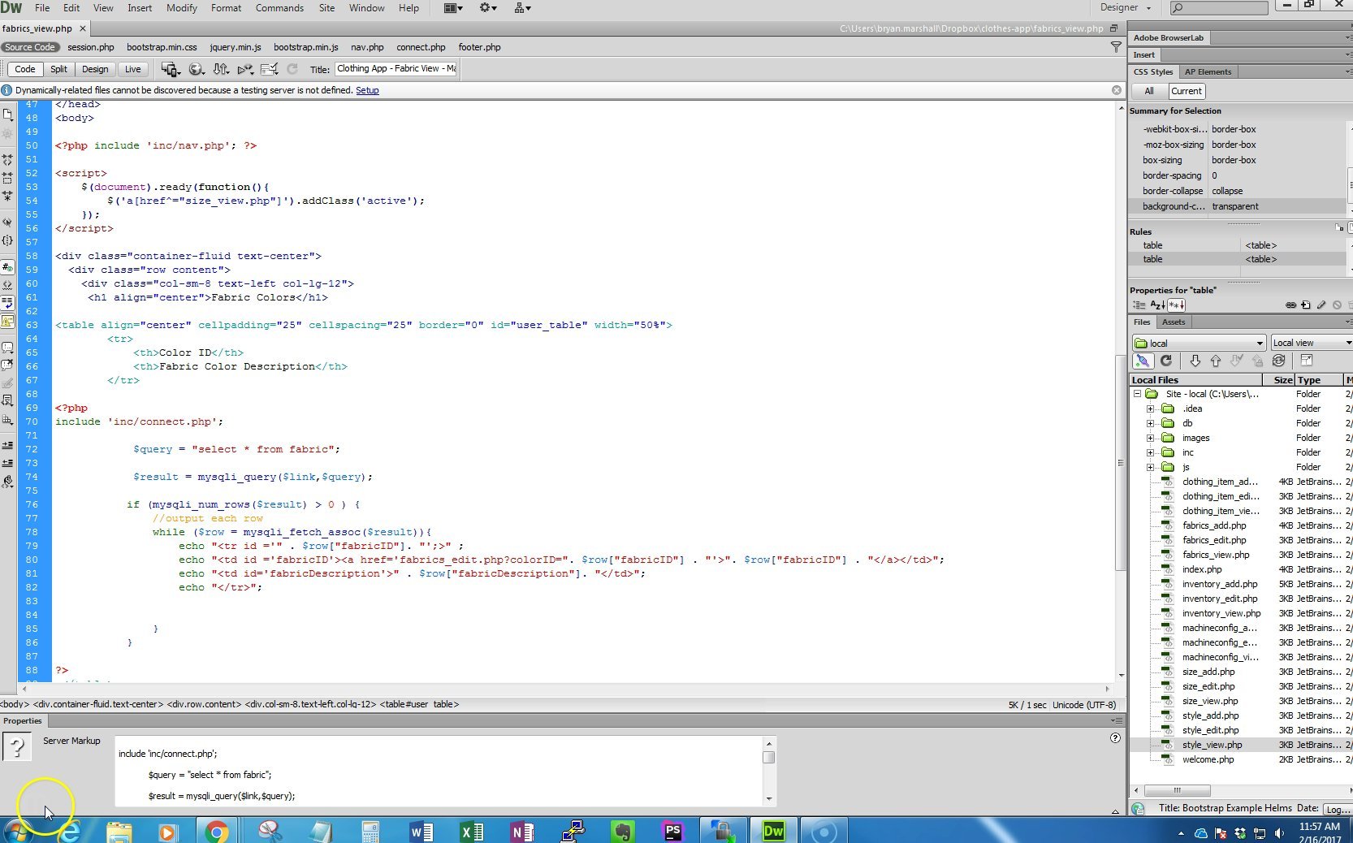Click the Multiscreen preview icon in the toolbar
The image size is (1353, 843).
pyautogui.click(x=169, y=70)
